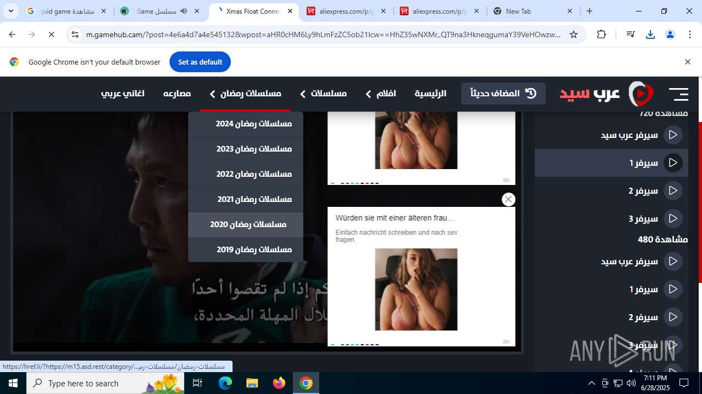Image resolution: width=702 pixels, height=394 pixels.
Task: Select مسلسلات رمضان 2023 from dropdown
Action: (x=246, y=149)
